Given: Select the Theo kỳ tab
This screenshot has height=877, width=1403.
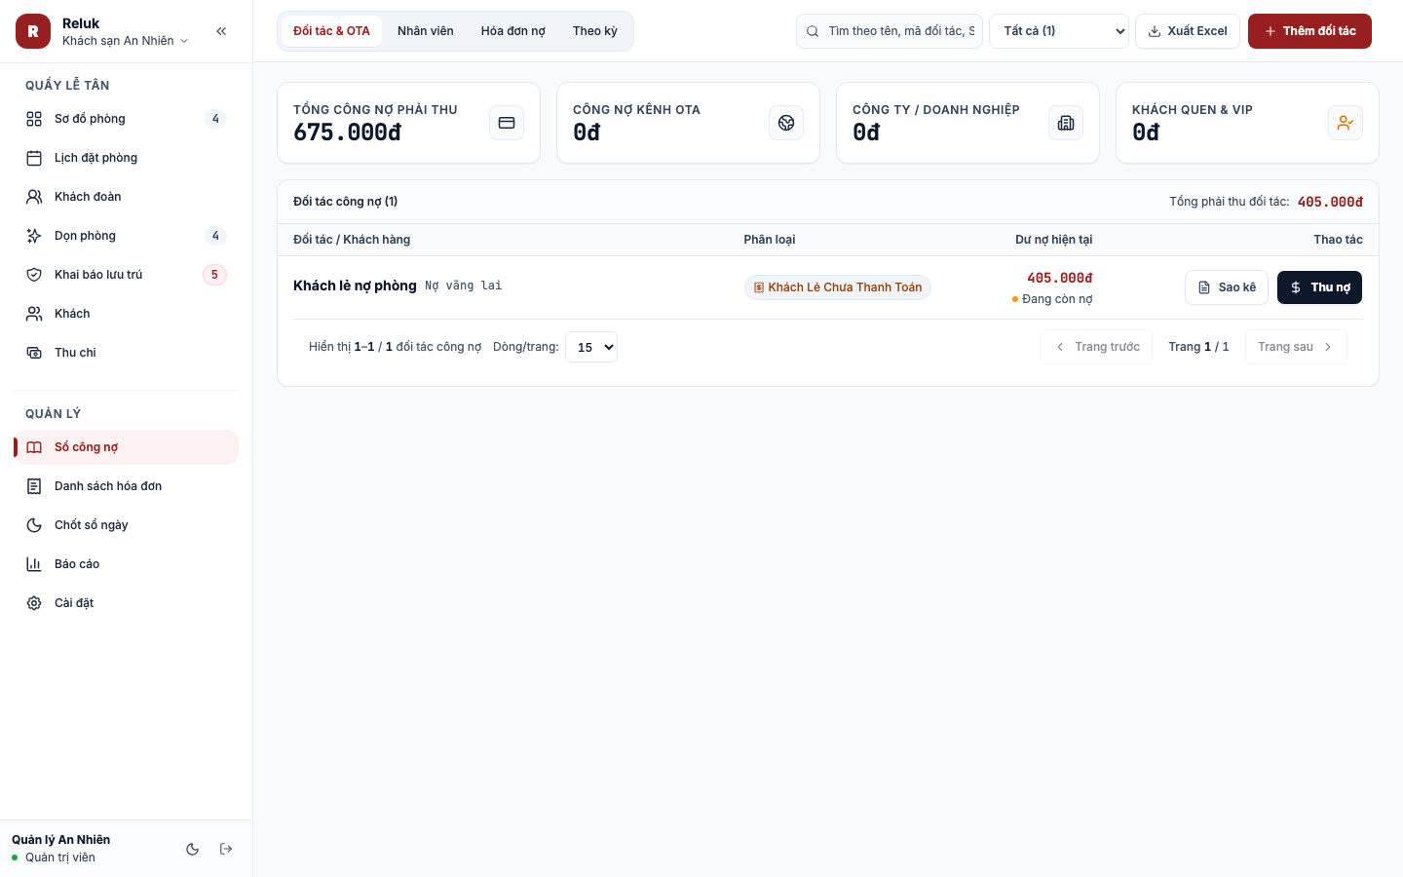Looking at the screenshot, I should click(595, 31).
